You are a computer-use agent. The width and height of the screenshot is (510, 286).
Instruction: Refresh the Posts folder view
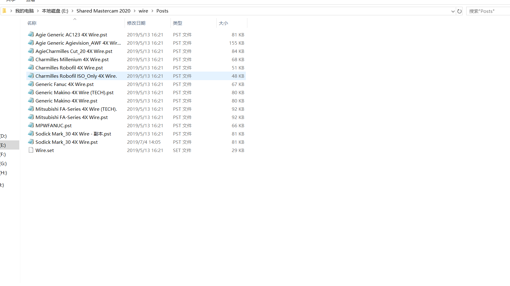[x=459, y=11]
